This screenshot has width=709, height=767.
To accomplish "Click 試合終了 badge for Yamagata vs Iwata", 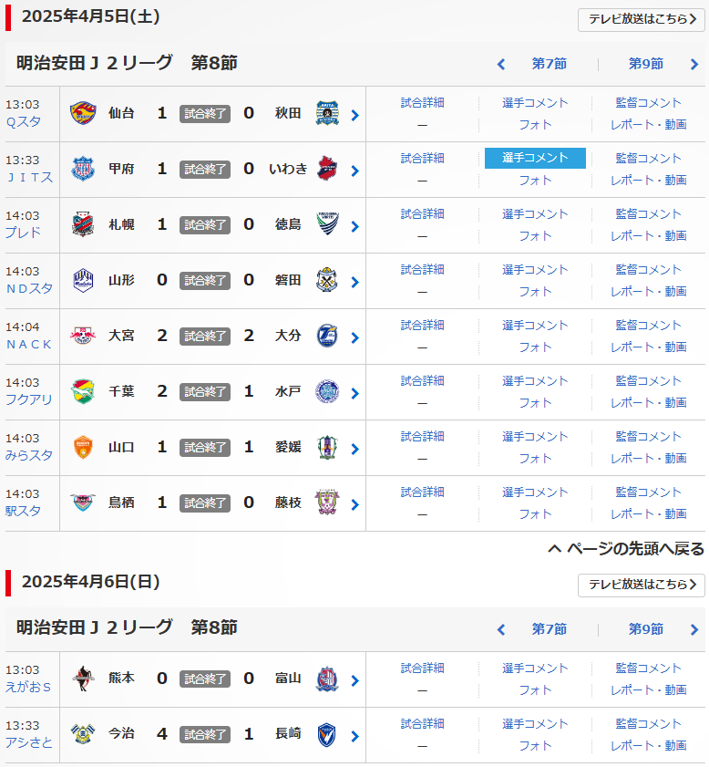I will 205,281.
